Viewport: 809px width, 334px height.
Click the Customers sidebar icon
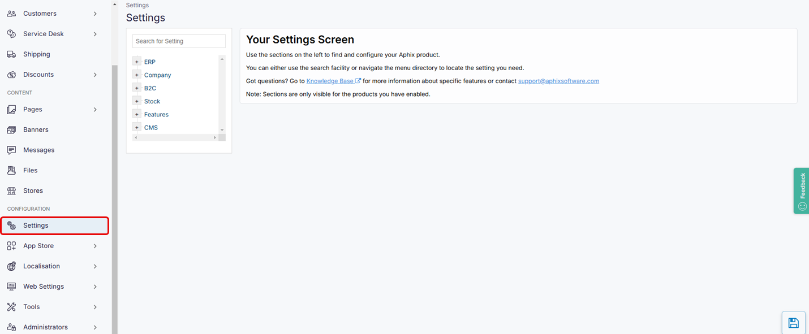(x=11, y=13)
